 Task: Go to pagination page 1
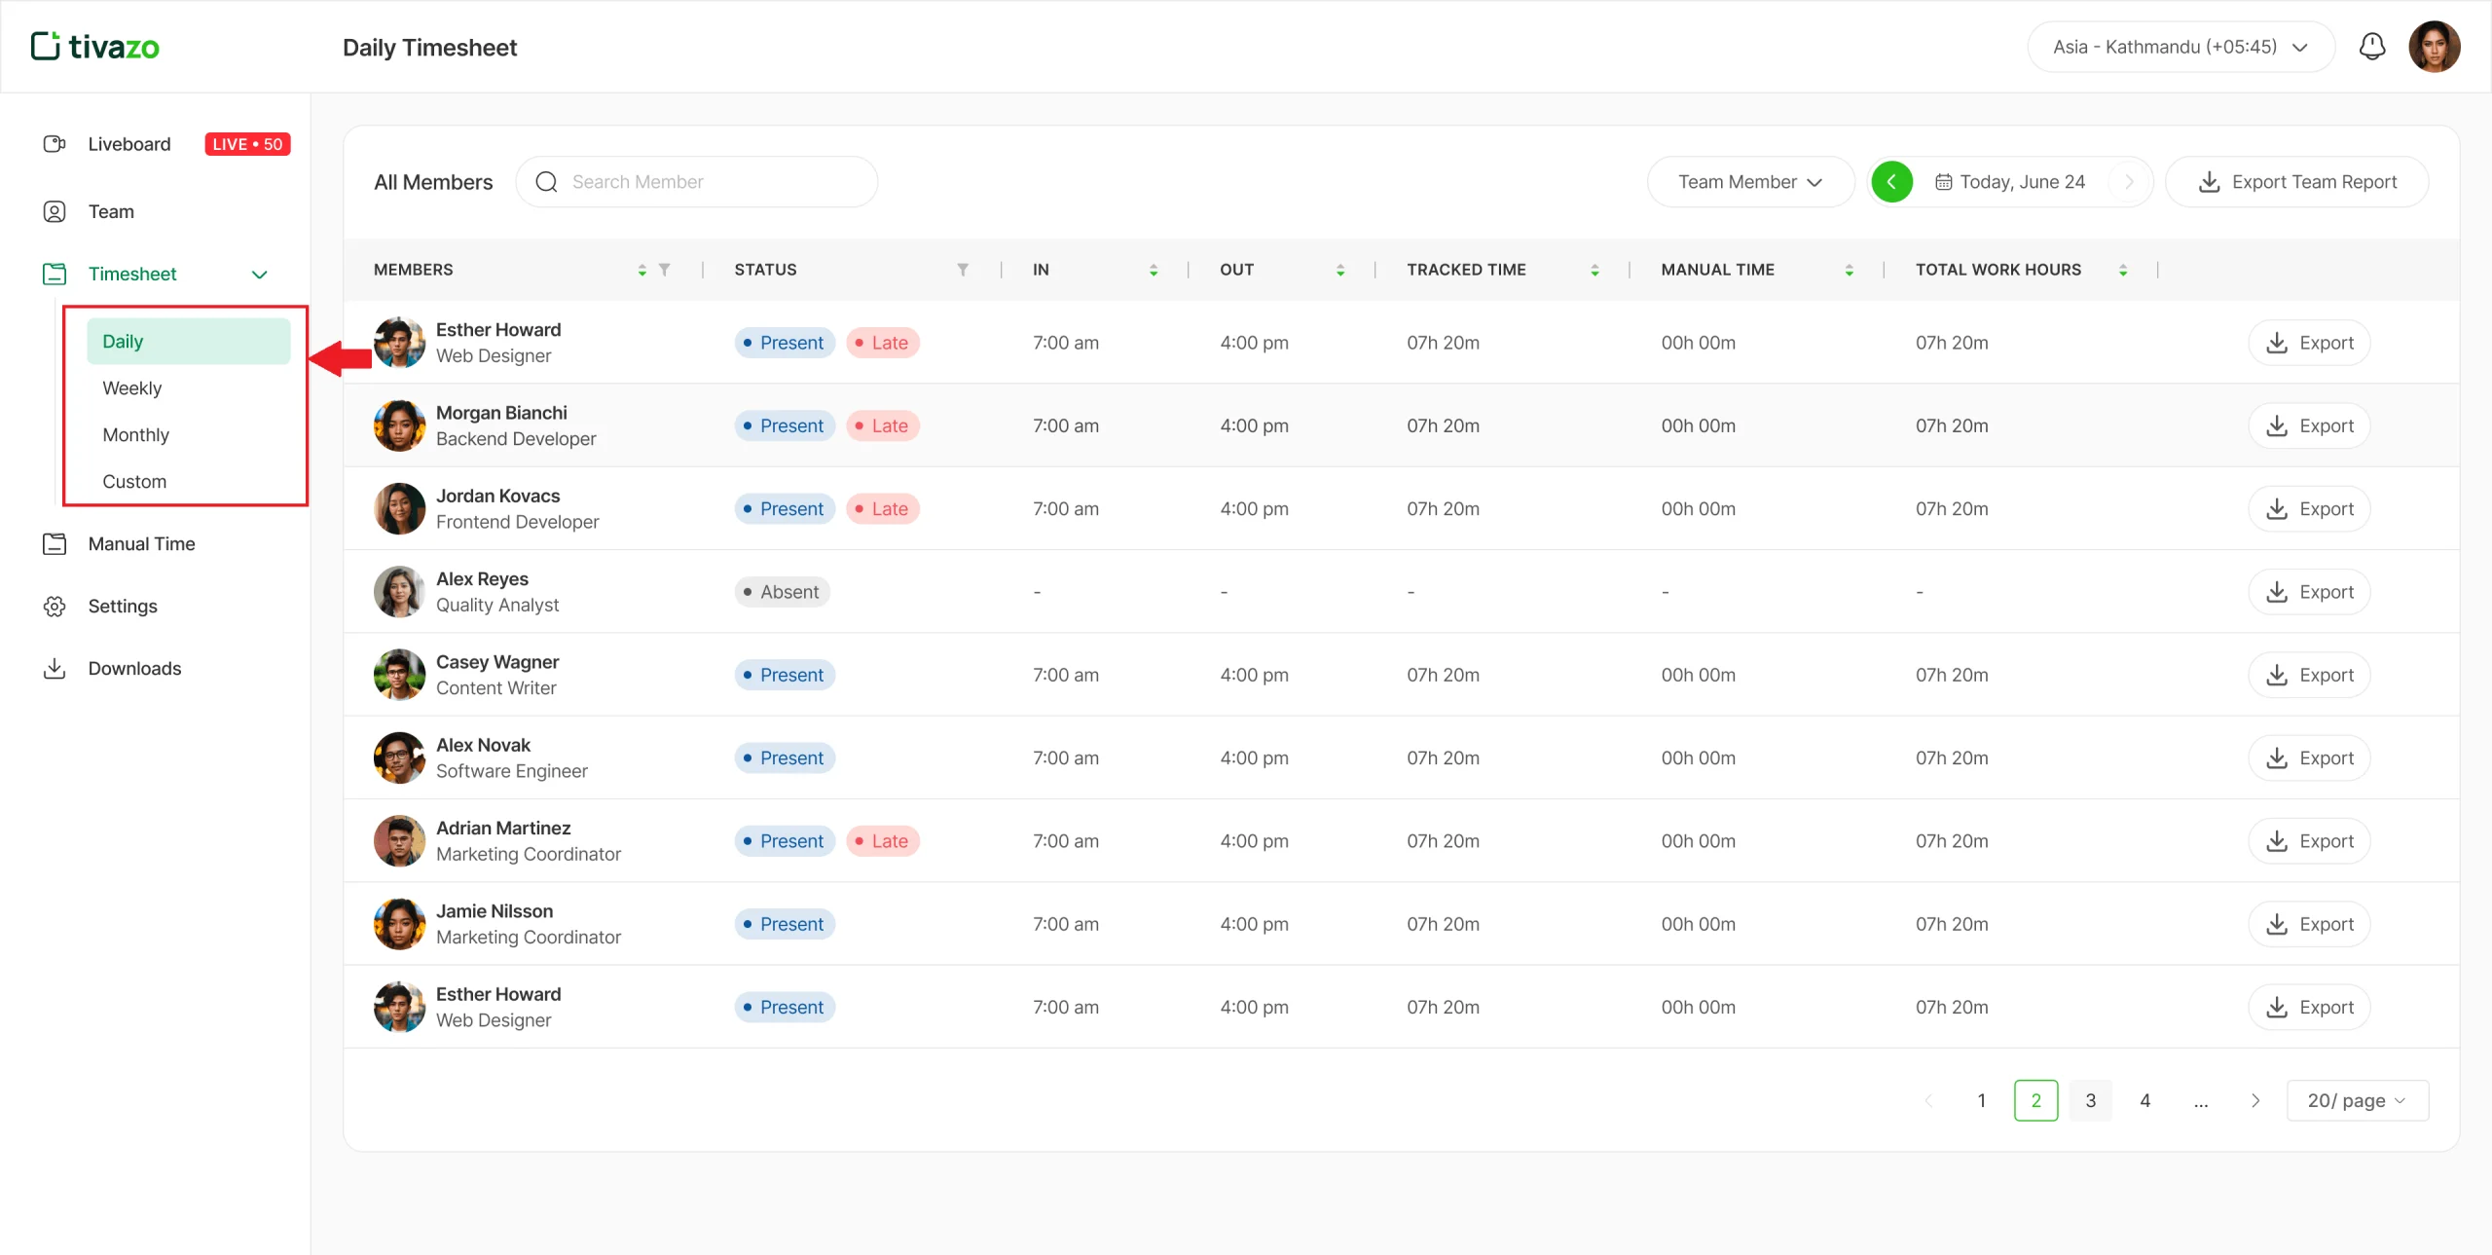click(1981, 1101)
